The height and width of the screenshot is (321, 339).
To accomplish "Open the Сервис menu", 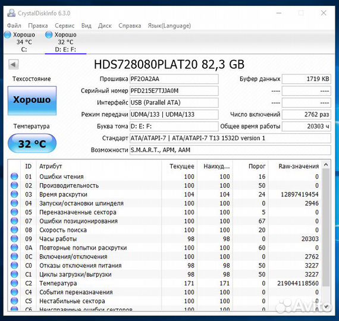I will (64, 26).
